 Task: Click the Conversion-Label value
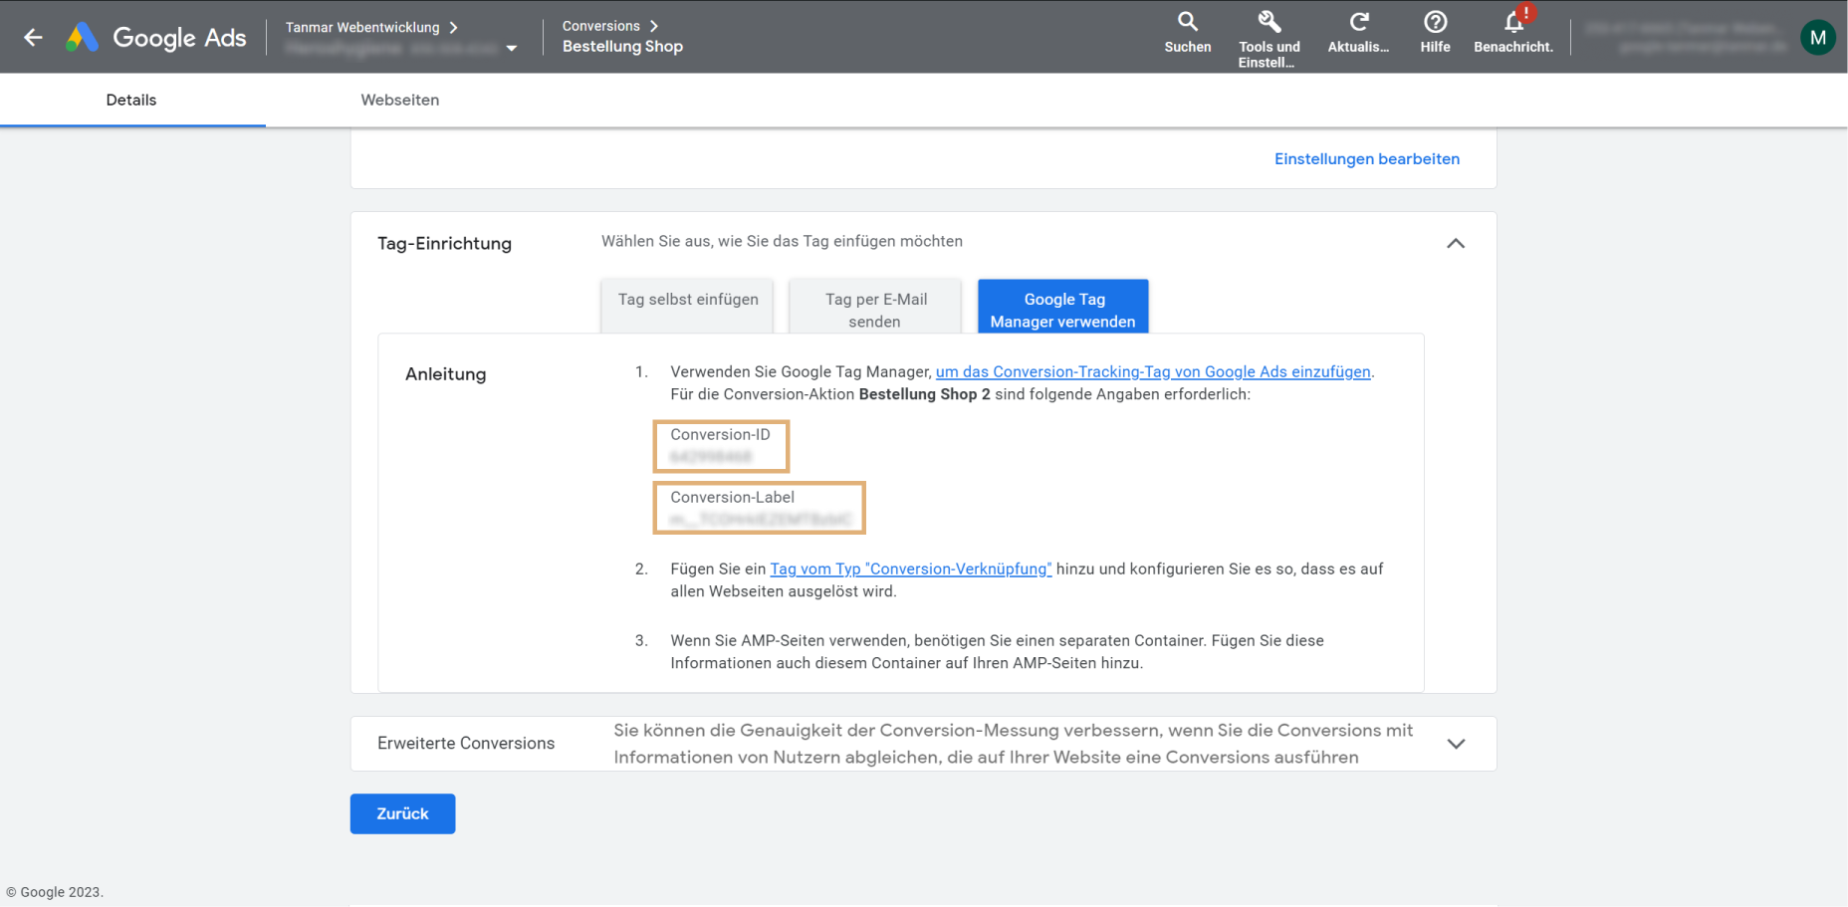761,520
